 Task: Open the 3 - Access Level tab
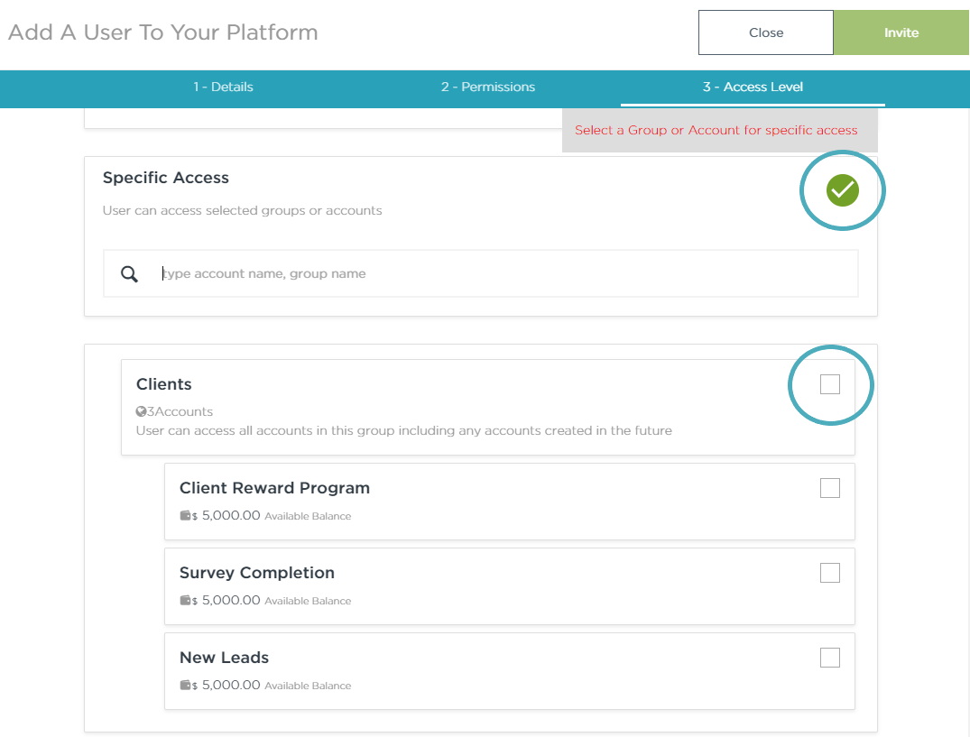tap(753, 88)
